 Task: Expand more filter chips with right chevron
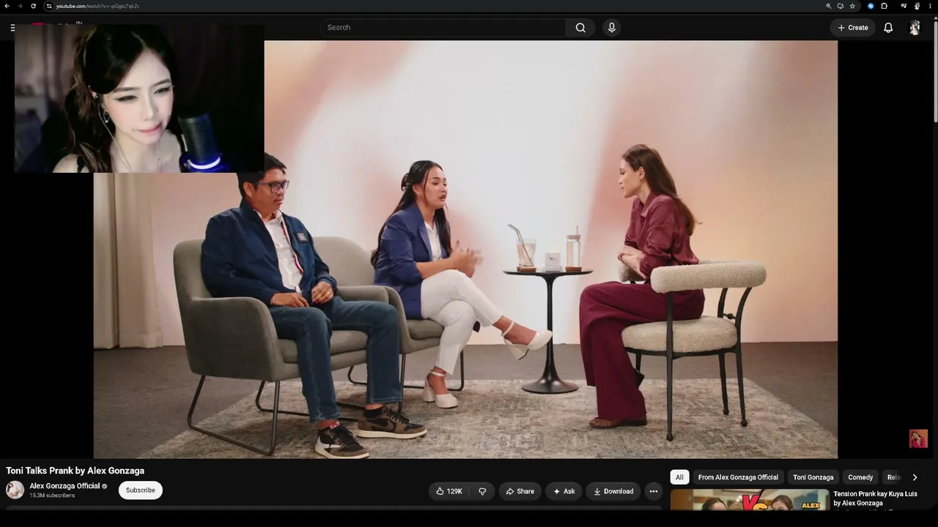pos(915,477)
